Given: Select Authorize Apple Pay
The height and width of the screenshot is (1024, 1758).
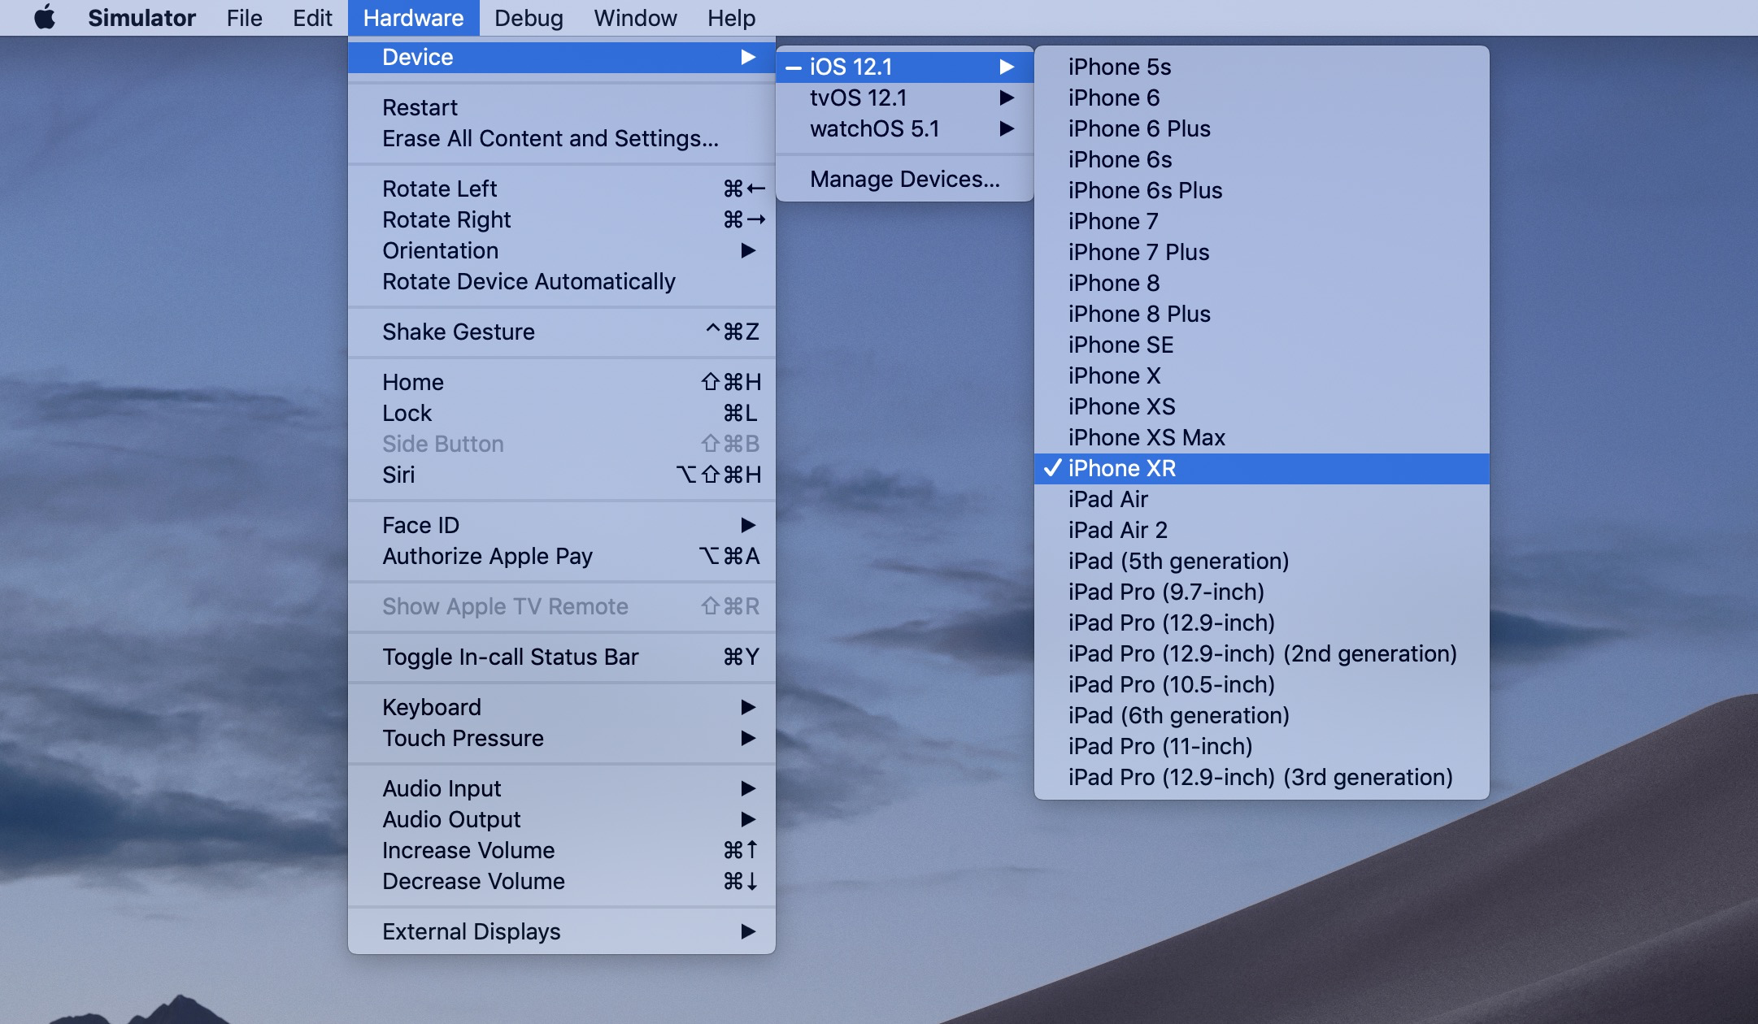Looking at the screenshot, I should click(x=561, y=556).
